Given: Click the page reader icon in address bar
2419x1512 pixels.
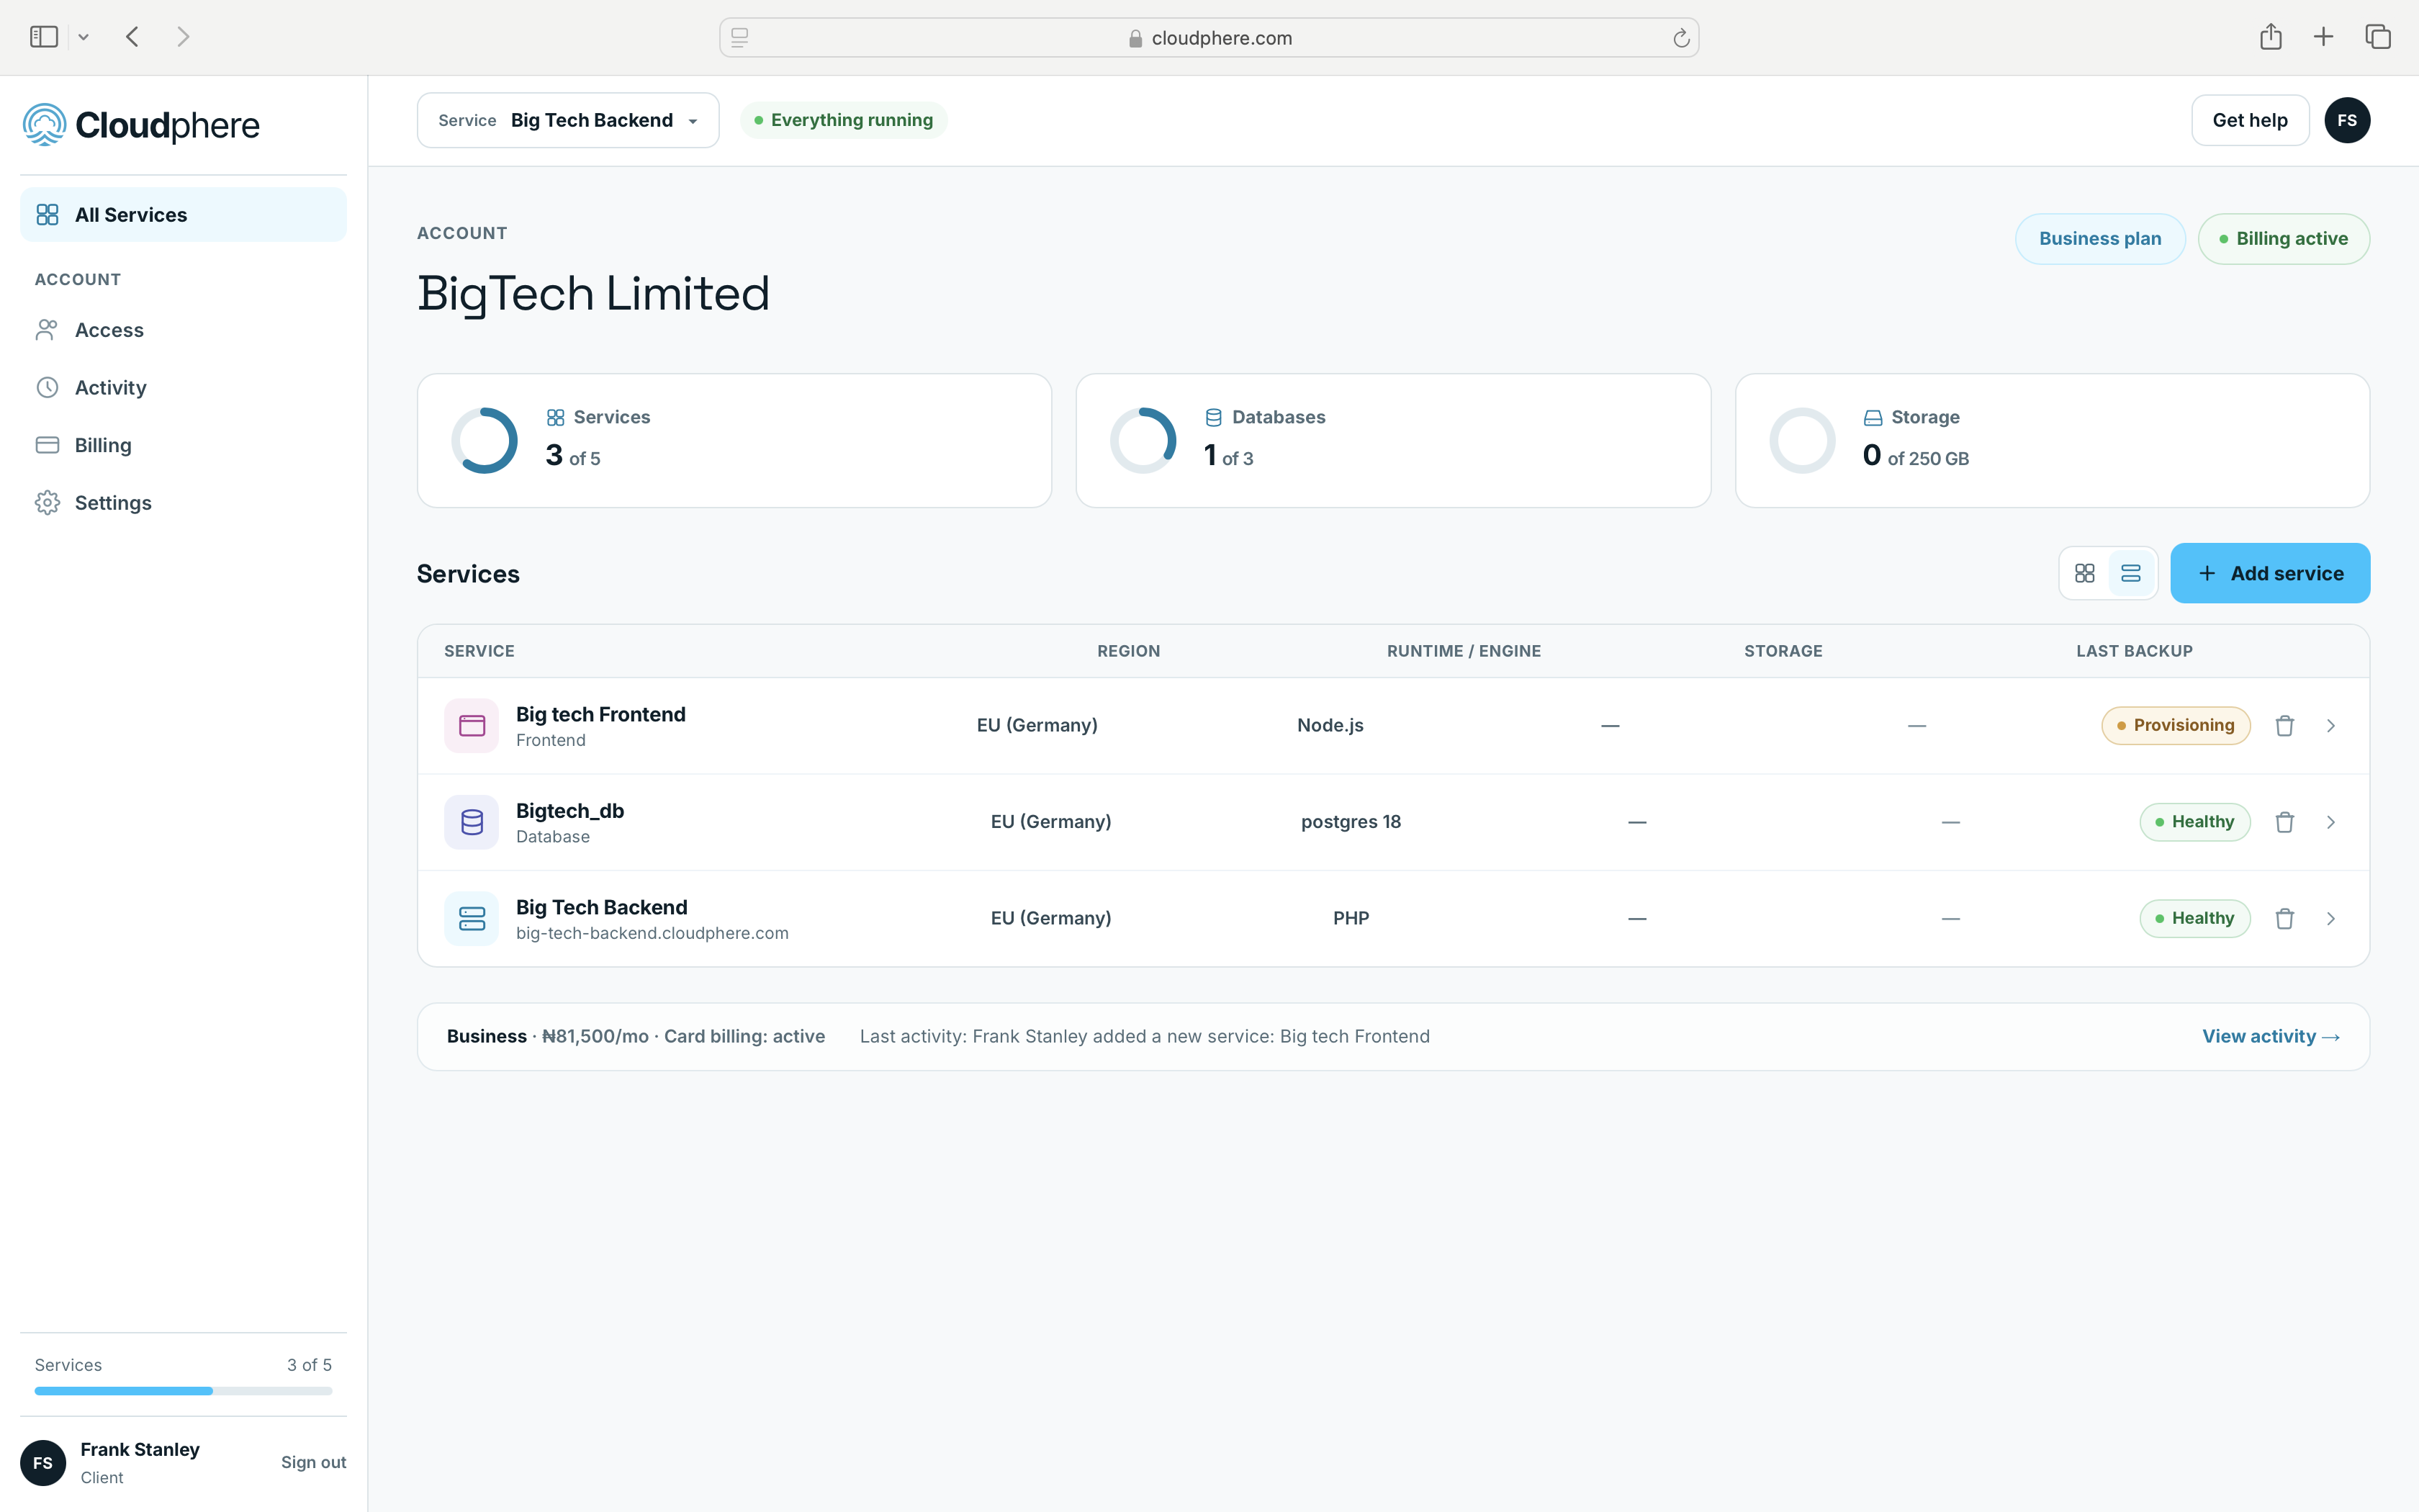Looking at the screenshot, I should 739,38.
